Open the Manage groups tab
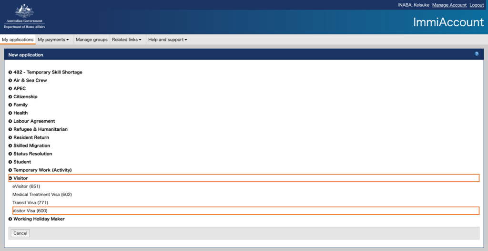Screen dimensions: 488x251 (91, 40)
